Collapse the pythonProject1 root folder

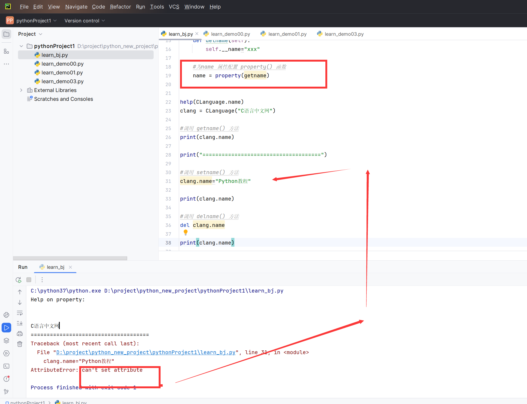click(21, 46)
